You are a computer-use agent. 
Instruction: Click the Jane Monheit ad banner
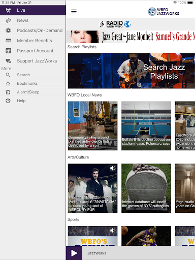pyautogui.click(x=131, y=37)
